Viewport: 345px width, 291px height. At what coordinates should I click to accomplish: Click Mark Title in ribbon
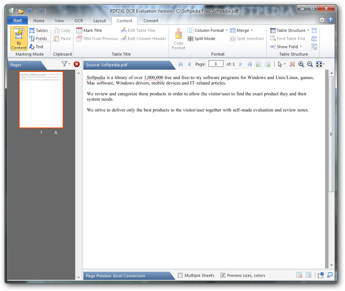[x=89, y=30]
